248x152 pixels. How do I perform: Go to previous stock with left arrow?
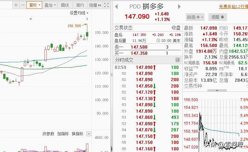point(116,7)
